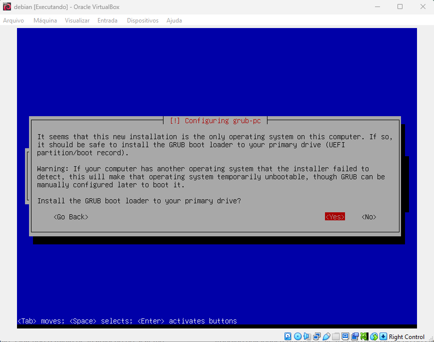Image resolution: width=434 pixels, height=342 pixels.
Task: Click the shared folders status icon
Action: [335, 336]
